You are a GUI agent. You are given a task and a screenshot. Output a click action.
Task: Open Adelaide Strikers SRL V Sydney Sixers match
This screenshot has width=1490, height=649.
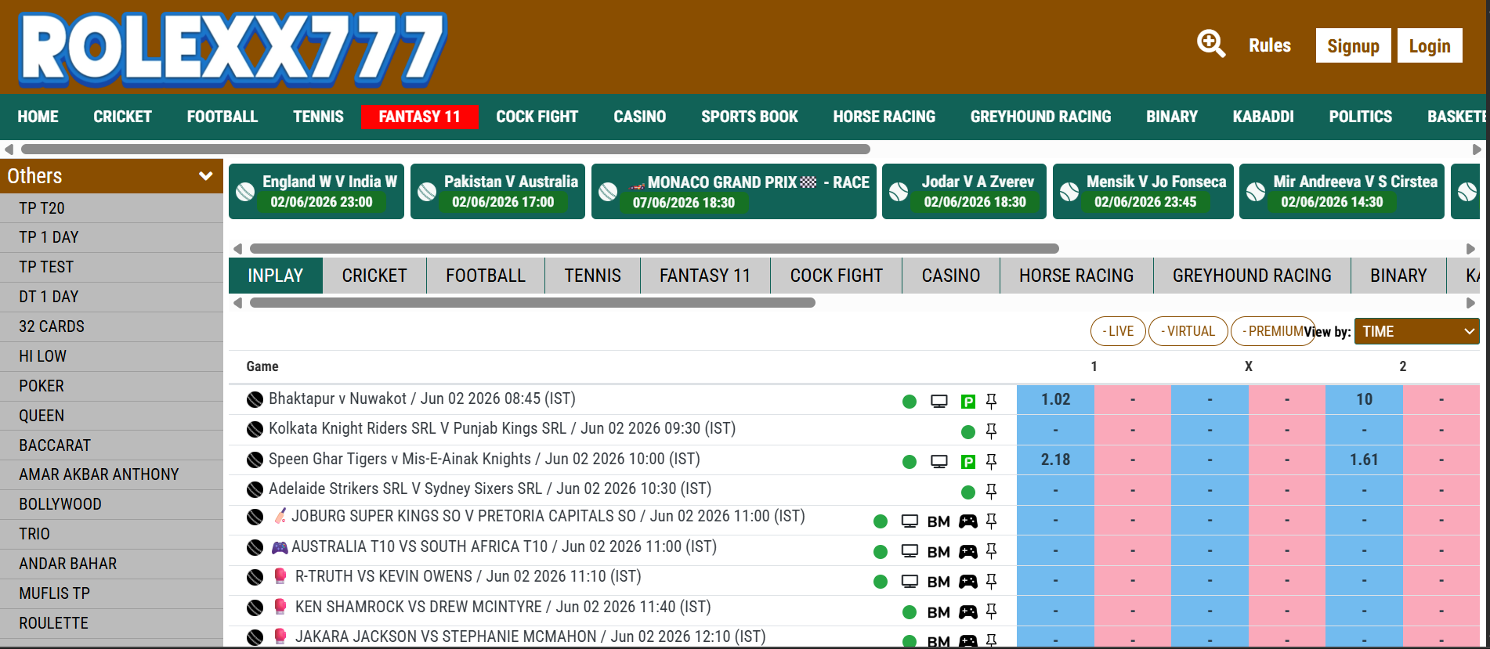490,489
